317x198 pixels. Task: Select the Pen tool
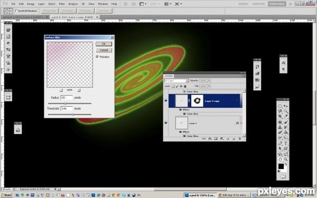[x=280, y=143]
